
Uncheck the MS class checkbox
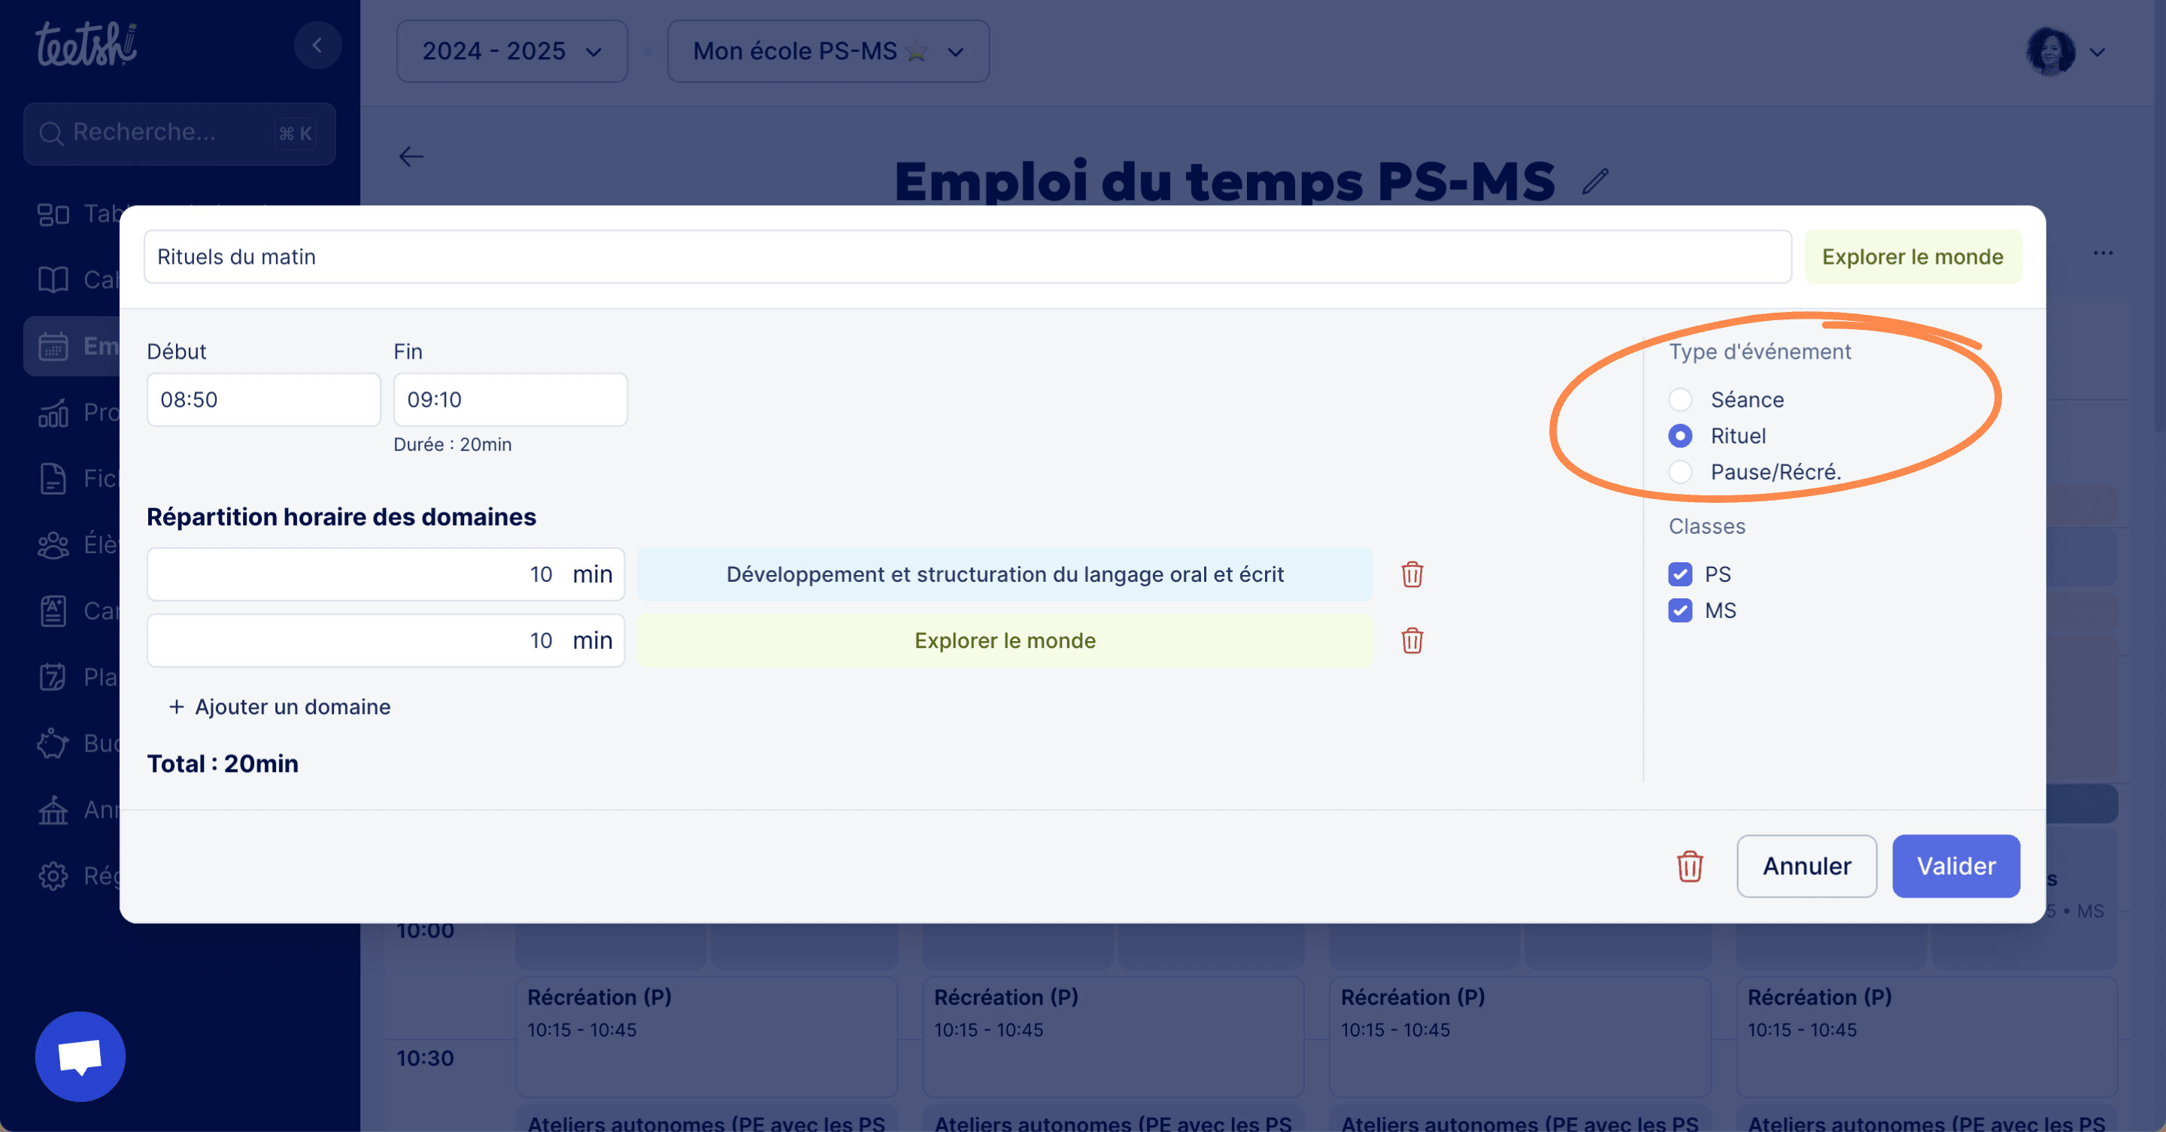tap(1680, 610)
